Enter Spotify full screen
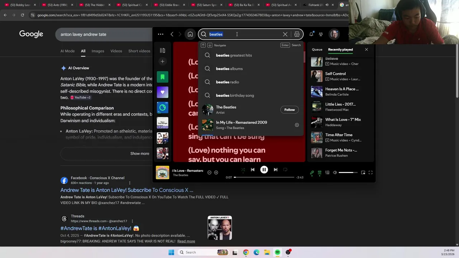Screen dimensions: 459x258 coord(370,173)
